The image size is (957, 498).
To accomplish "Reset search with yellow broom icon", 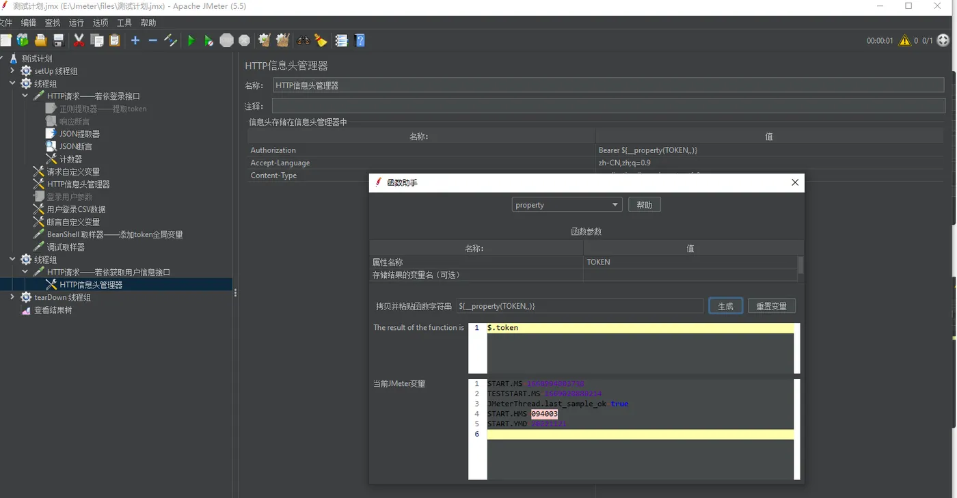I will [x=321, y=40].
